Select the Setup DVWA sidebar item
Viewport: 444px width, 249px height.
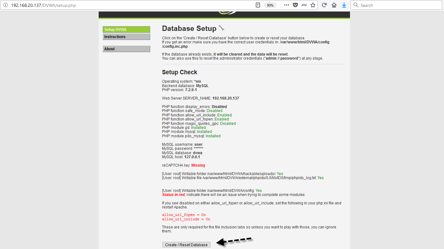click(126, 30)
